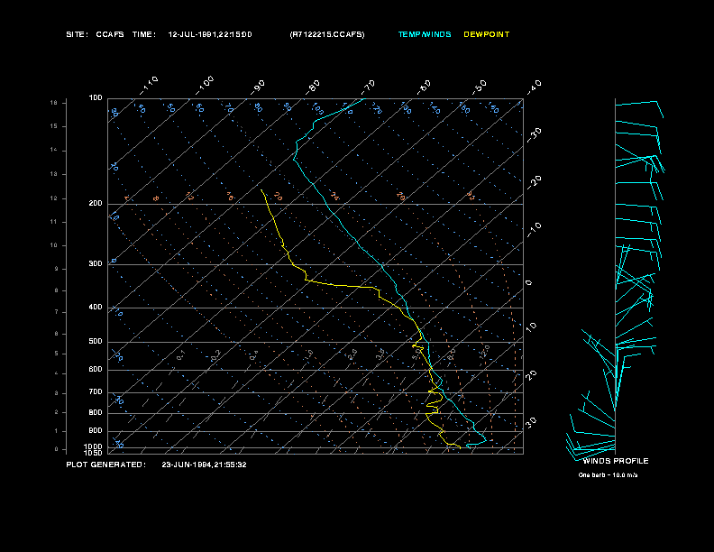Screen dimensions: 714x552
Task: Select the CCAFS site name after SITE:
Action: tap(110, 34)
